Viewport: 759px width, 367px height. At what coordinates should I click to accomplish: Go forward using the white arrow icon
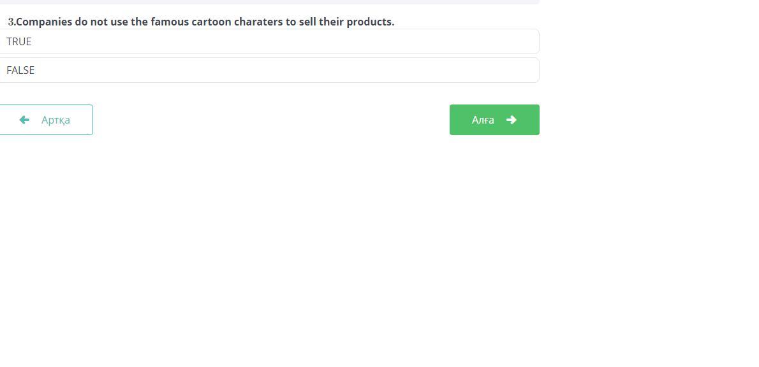click(511, 120)
